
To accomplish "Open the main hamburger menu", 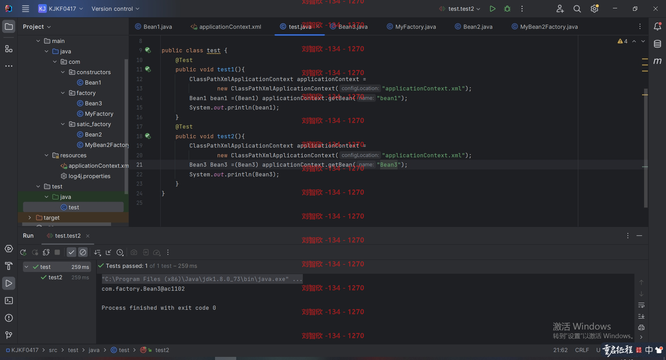I will click(x=26, y=9).
